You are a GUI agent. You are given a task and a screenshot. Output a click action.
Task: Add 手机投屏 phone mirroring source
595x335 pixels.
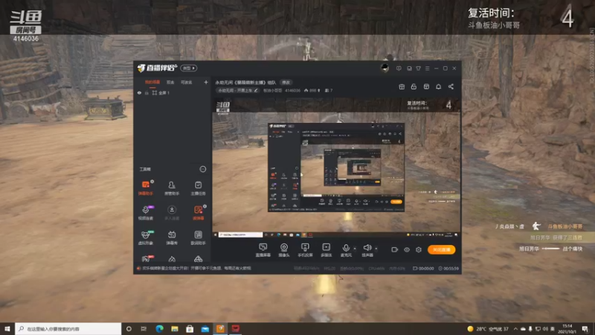coord(305,250)
